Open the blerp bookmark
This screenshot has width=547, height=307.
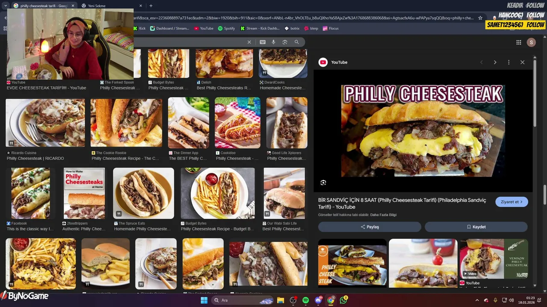tap(311, 28)
